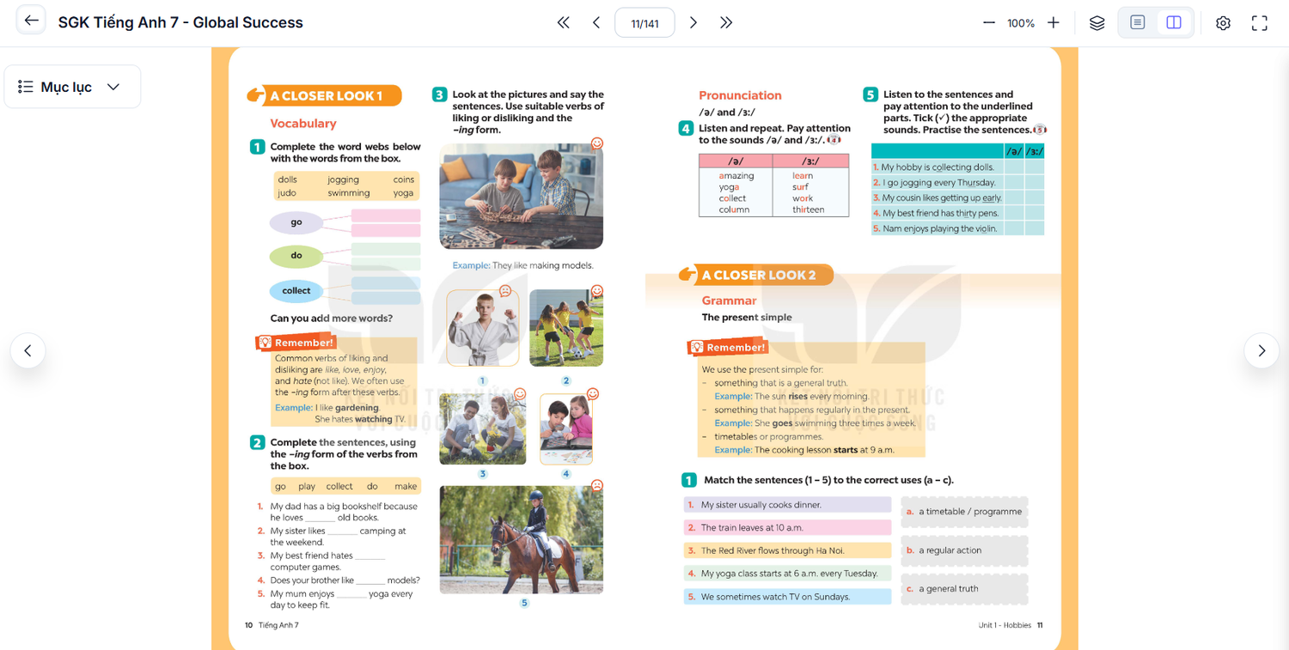The height and width of the screenshot is (650, 1289).
Task: Go to the next page in the toolbar
Action: pyautogui.click(x=693, y=22)
